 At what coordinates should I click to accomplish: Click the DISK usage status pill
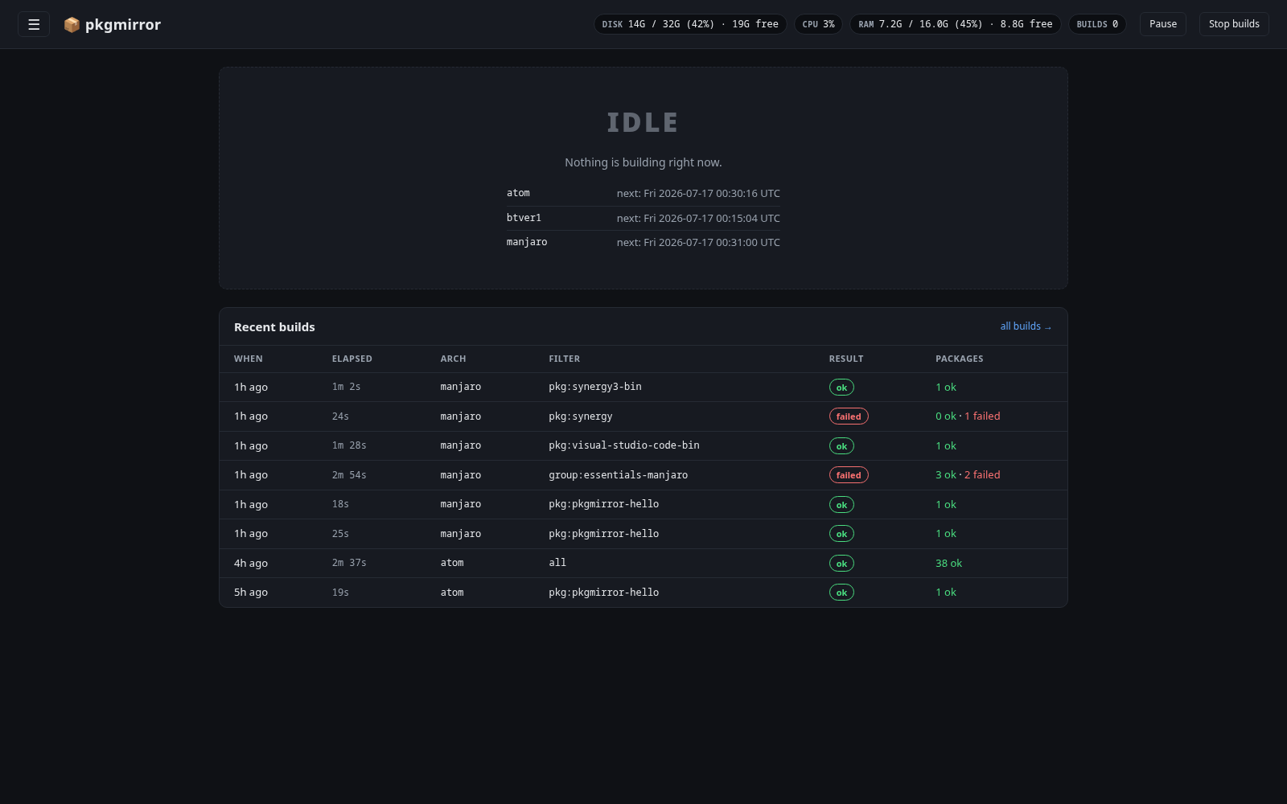tap(690, 24)
